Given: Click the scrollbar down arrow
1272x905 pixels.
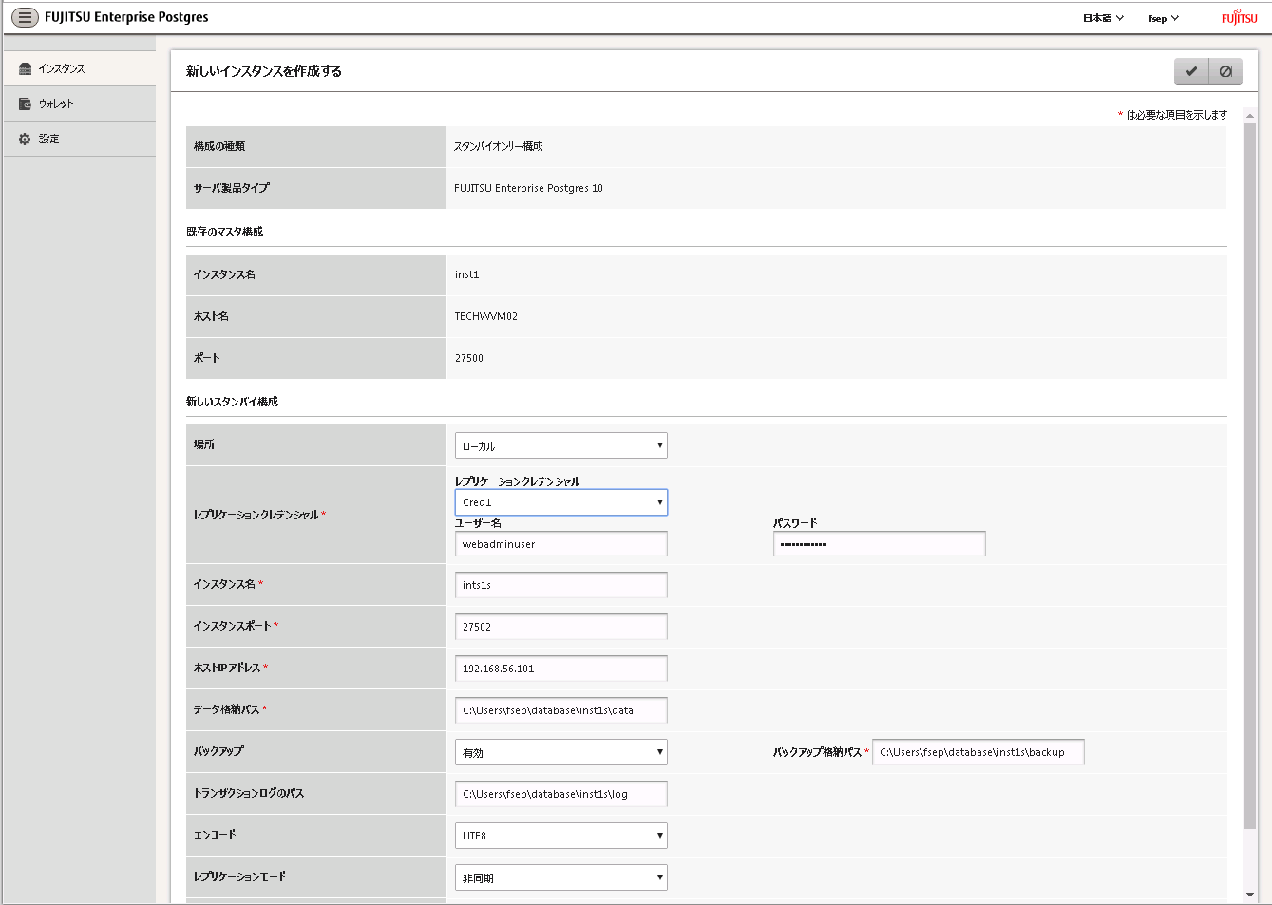Looking at the screenshot, I should (x=1250, y=895).
